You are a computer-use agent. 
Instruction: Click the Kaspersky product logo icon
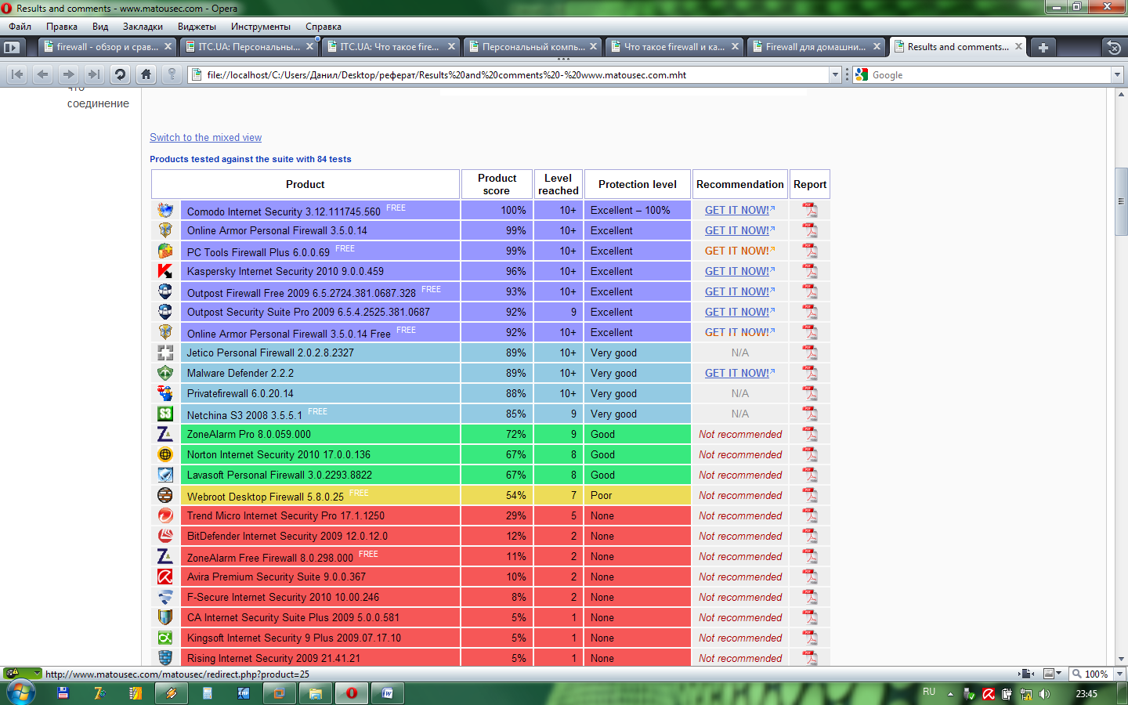165,271
